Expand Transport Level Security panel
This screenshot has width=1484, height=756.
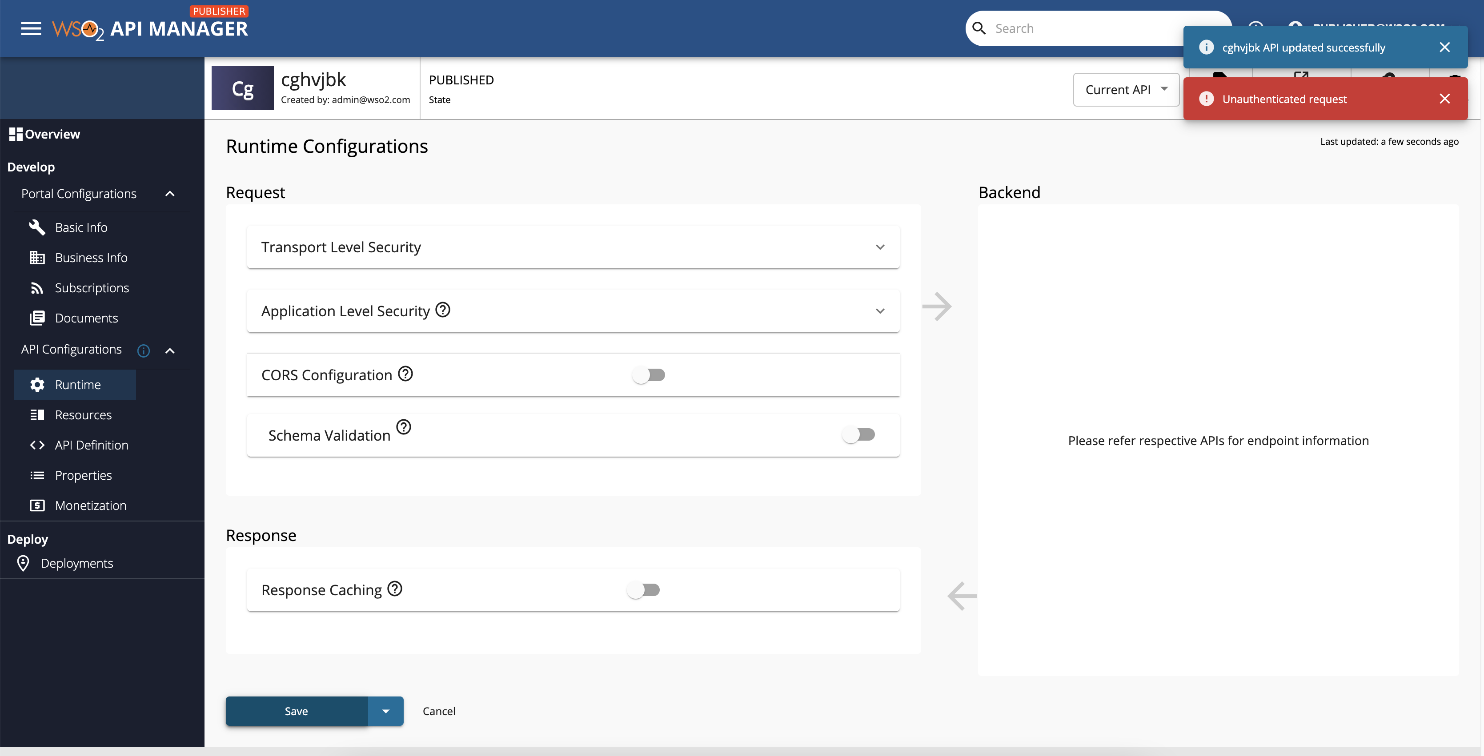point(880,247)
